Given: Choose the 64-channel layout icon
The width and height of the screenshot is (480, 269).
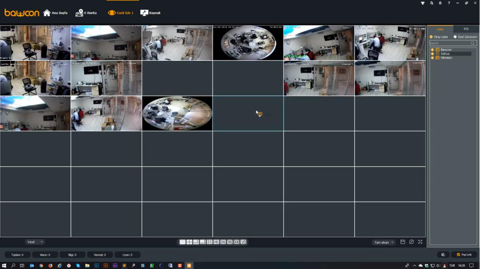Looking at the screenshot, I should coord(237,242).
